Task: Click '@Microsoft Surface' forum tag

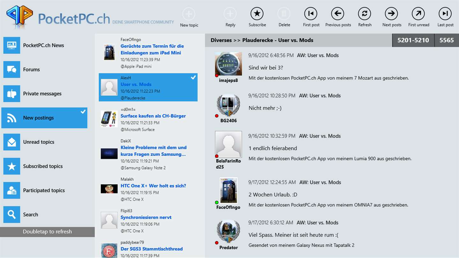Action: [x=137, y=130]
